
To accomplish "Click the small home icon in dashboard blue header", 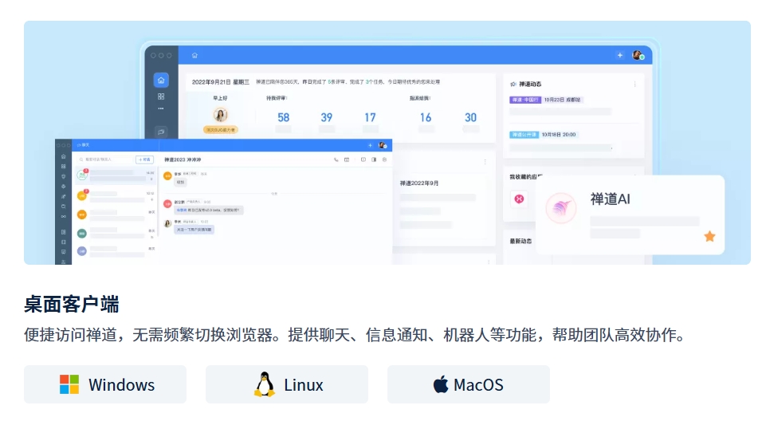I will (194, 56).
